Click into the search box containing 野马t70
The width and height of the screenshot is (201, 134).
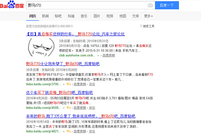coord(85,5)
